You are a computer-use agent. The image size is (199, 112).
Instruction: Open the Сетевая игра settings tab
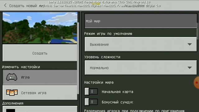[40, 93]
